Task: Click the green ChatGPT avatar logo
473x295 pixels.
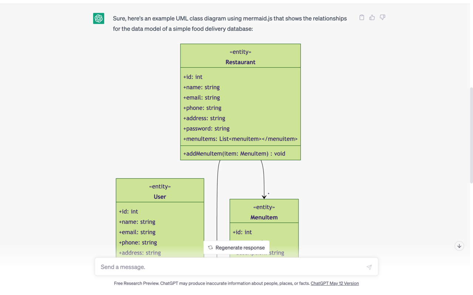Action: 98,18
